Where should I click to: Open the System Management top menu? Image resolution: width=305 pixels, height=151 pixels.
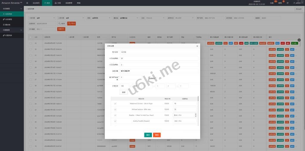coord(69,3)
